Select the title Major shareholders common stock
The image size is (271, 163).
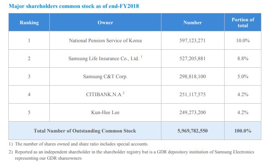coord(74,6)
